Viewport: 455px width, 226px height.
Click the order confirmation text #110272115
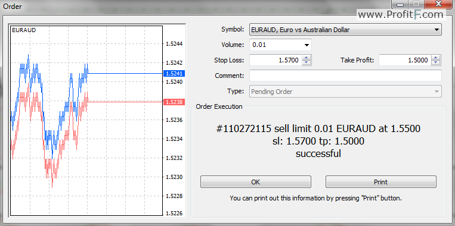pos(318,128)
